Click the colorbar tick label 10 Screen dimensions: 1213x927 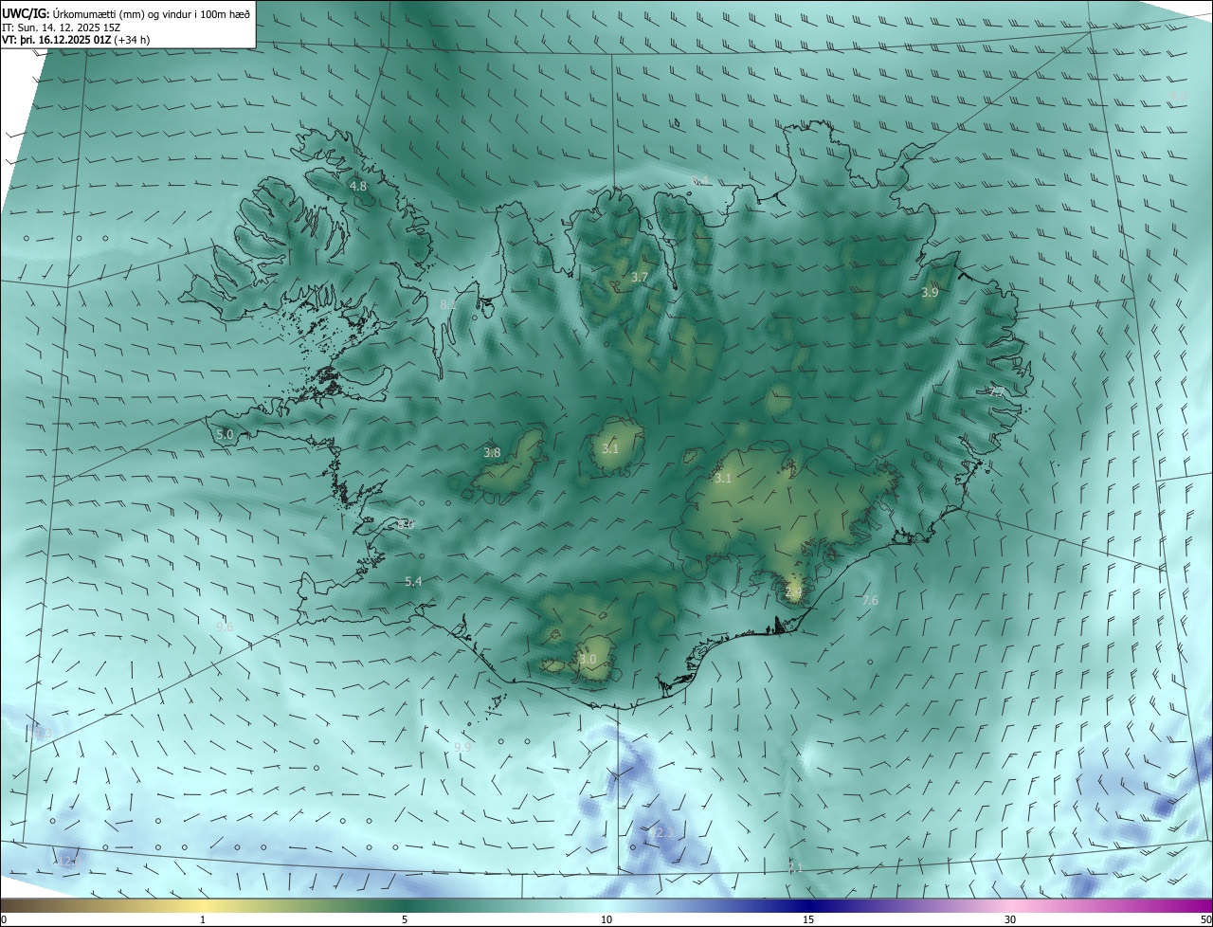[606, 920]
